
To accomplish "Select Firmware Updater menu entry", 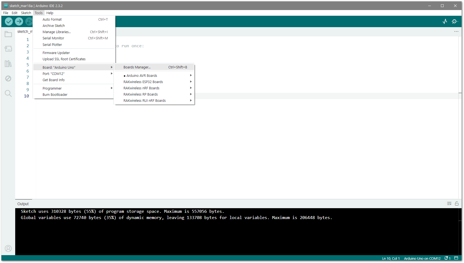I will pos(74,53).
